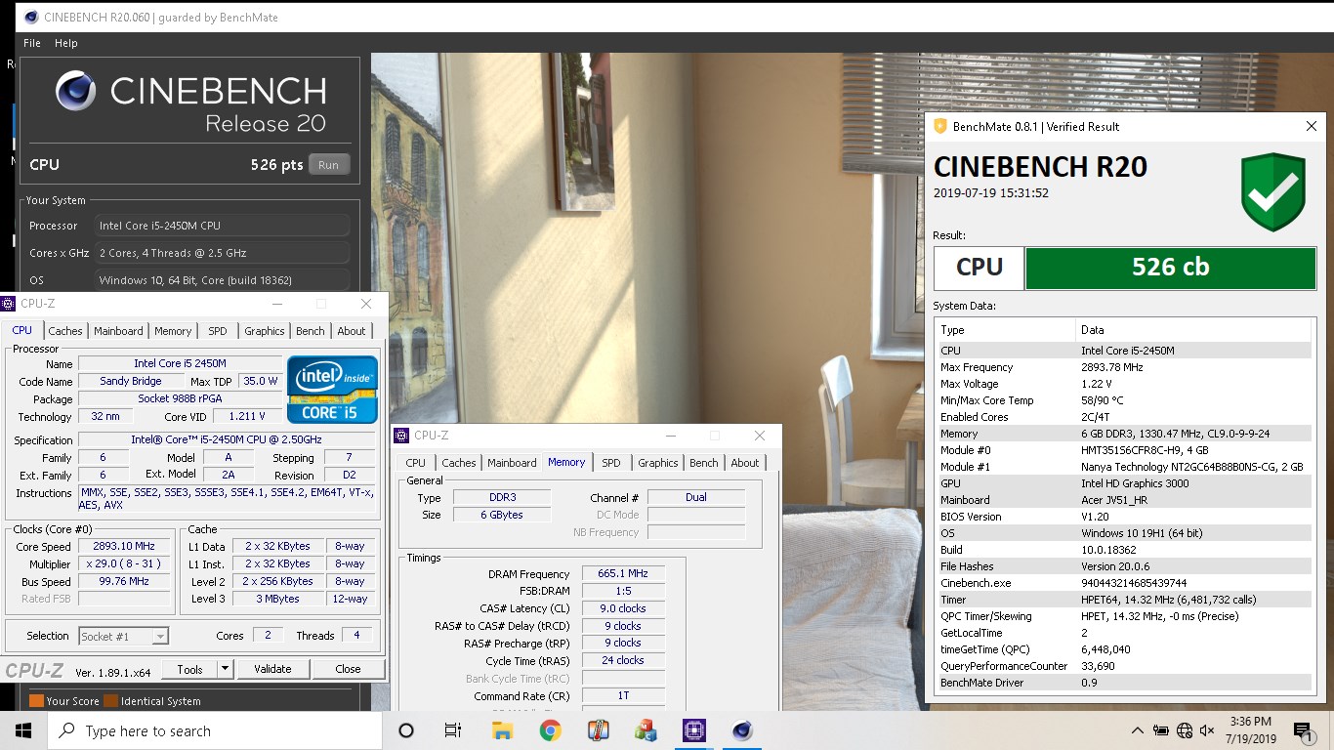
Task: Open the Cinebench Help menu
Action: (x=66, y=43)
